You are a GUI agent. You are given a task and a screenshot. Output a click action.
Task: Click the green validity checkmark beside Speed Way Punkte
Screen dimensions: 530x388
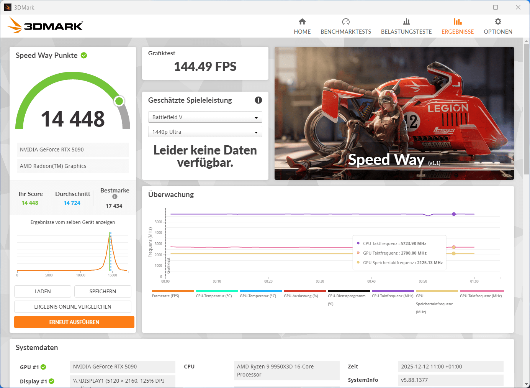[84, 55]
